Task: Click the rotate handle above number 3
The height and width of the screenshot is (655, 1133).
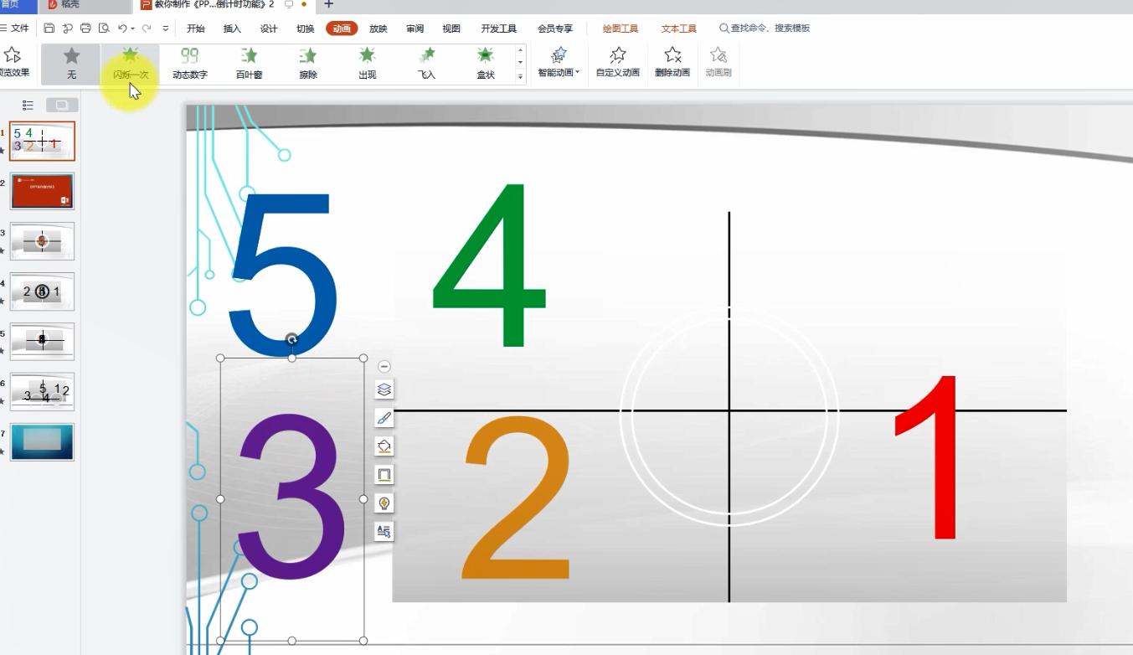Action: point(291,339)
